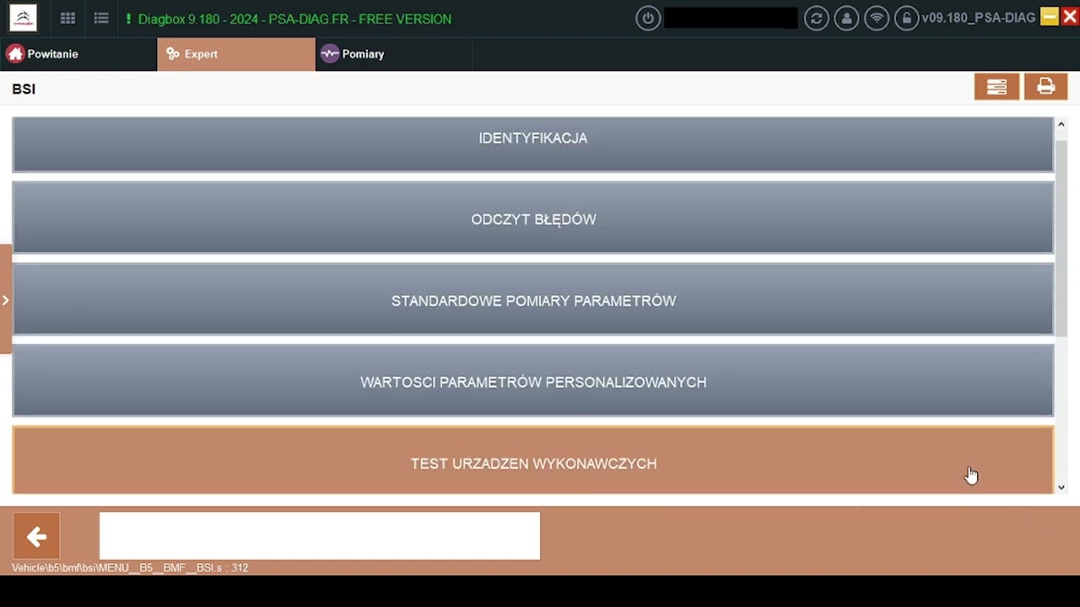This screenshot has width=1080, height=607.
Task: Open the apps grid icon
Action: click(x=67, y=19)
